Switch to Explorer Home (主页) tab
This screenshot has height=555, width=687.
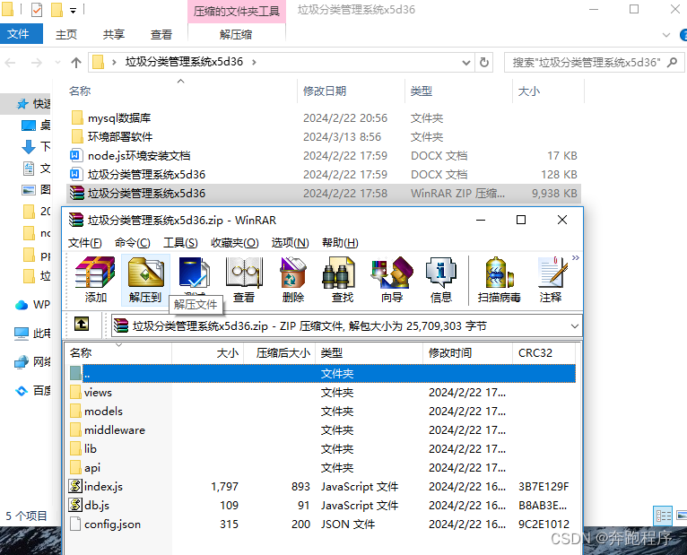(66, 34)
